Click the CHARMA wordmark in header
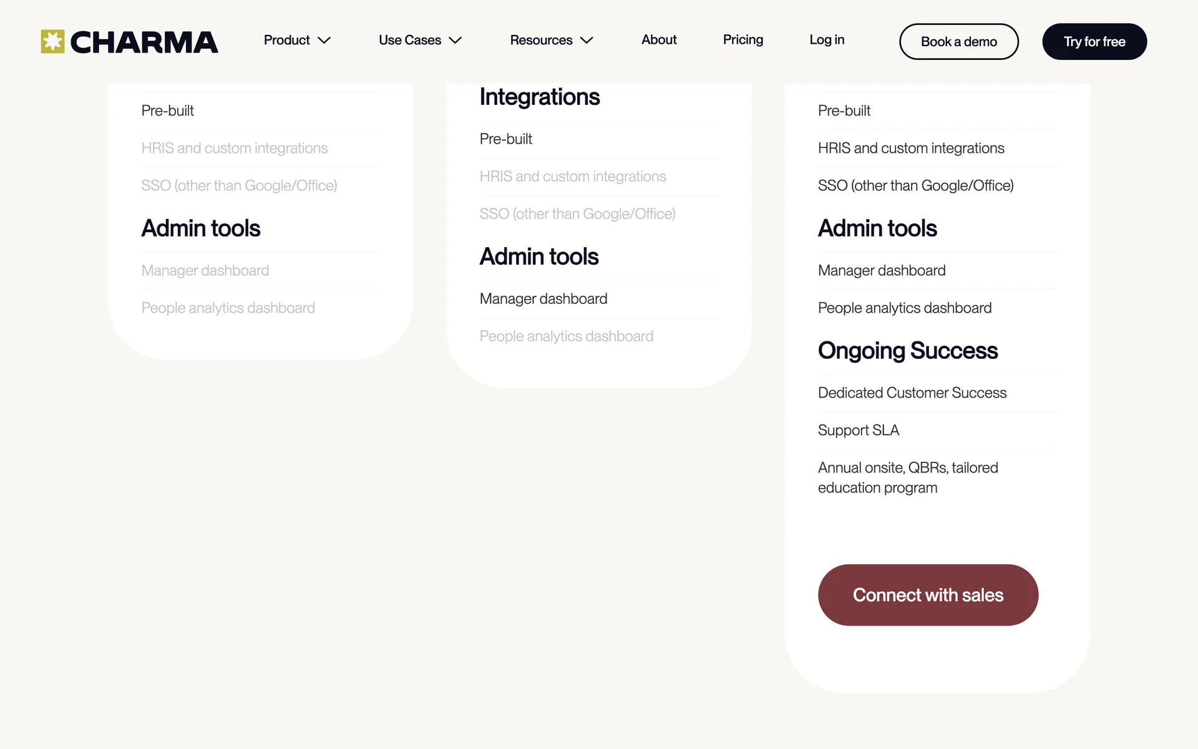The width and height of the screenshot is (1198, 749). [x=144, y=42]
